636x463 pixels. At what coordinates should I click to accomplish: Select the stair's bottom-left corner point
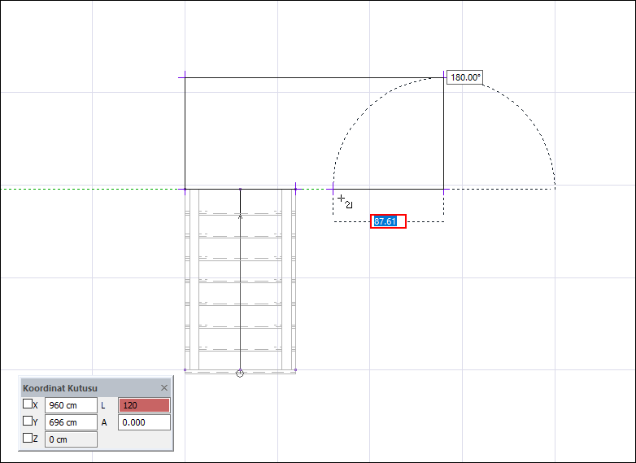(185, 370)
